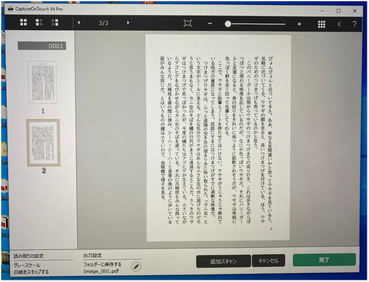Select the four-tile page view icon
The width and height of the screenshot is (369, 282).
coord(24,23)
